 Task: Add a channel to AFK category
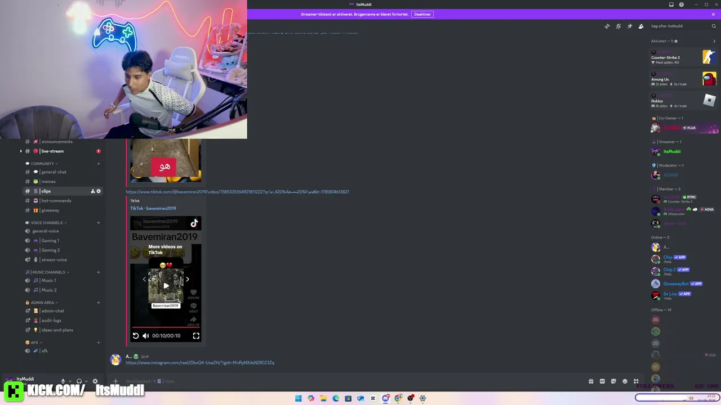[x=99, y=343]
